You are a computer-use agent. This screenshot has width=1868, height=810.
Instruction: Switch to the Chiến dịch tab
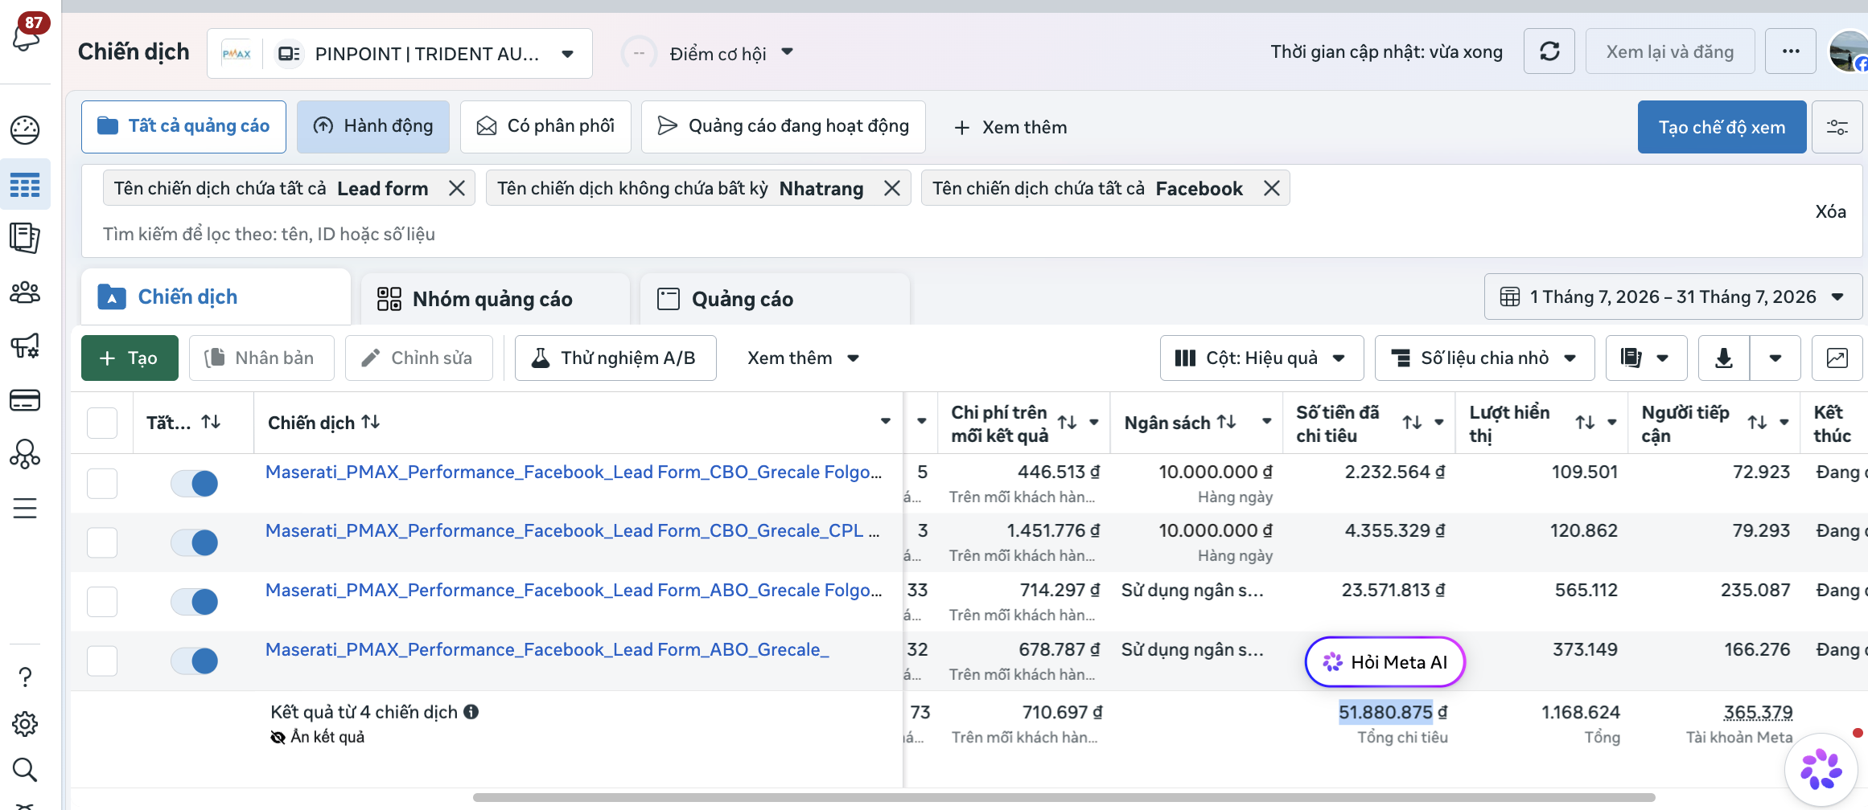coord(216,297)
